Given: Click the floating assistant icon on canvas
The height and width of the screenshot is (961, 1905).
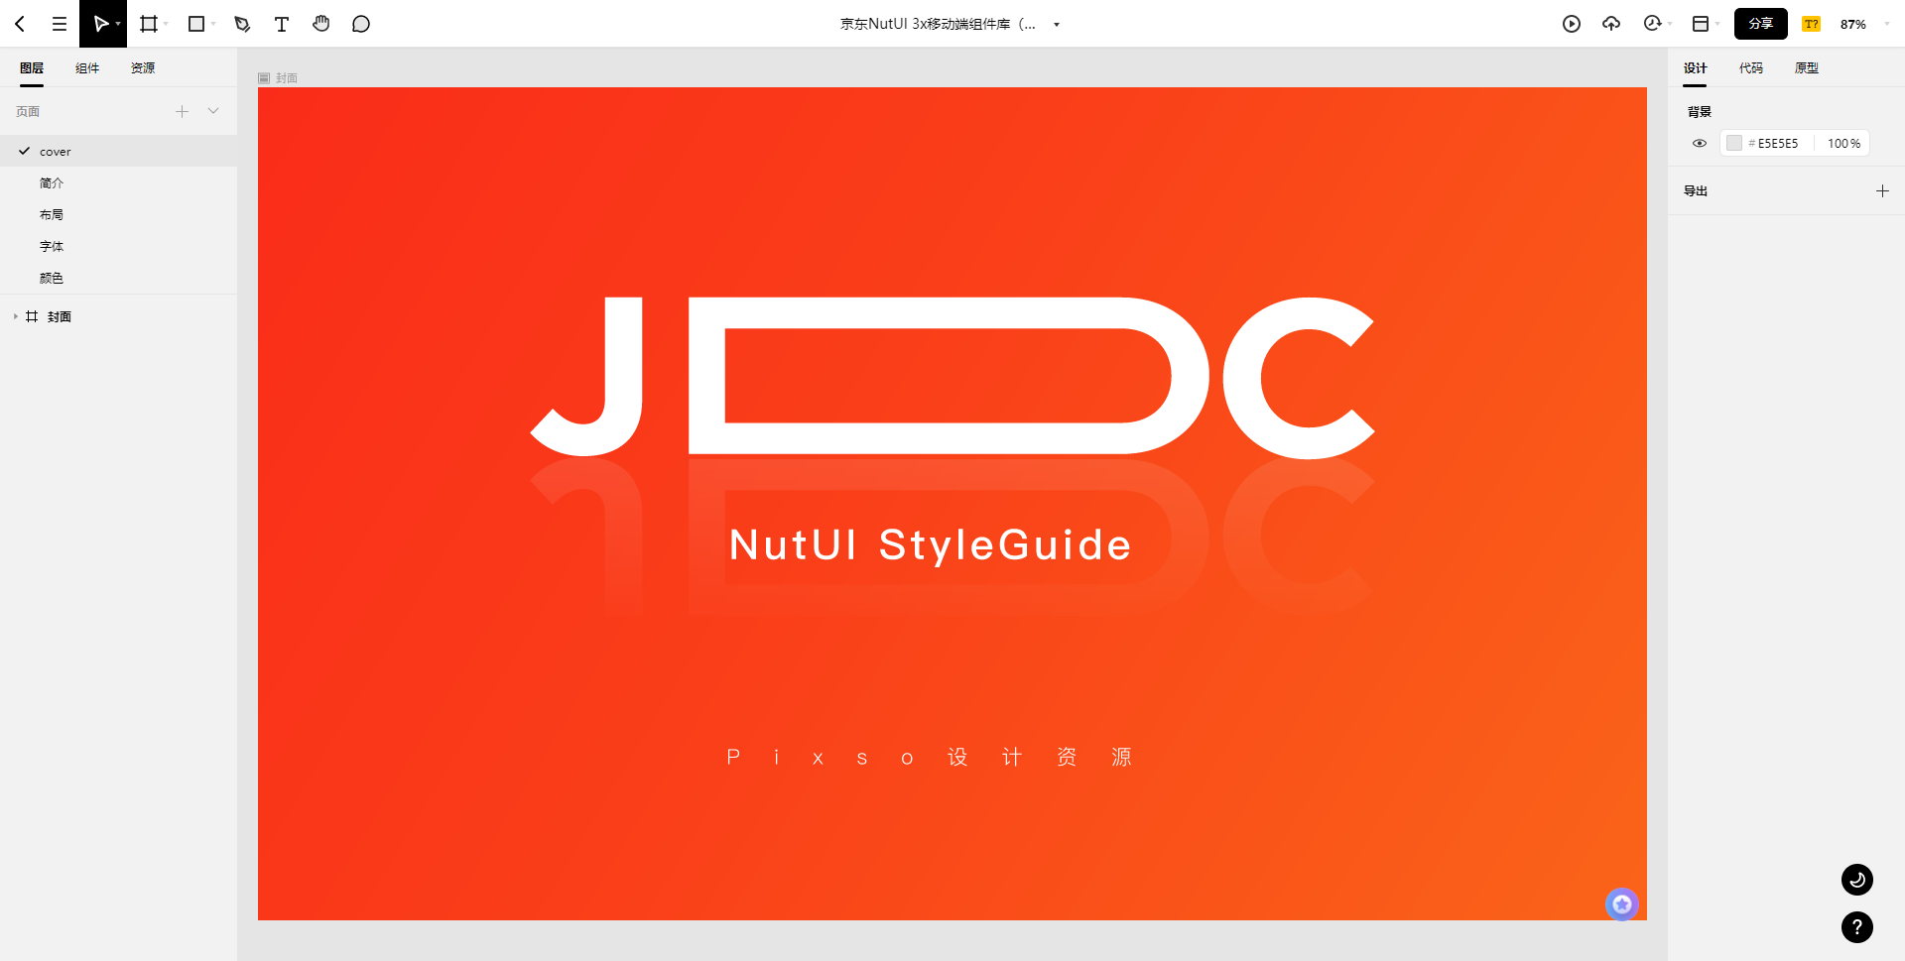Looking at the screenshot, I should [1622, 903].
